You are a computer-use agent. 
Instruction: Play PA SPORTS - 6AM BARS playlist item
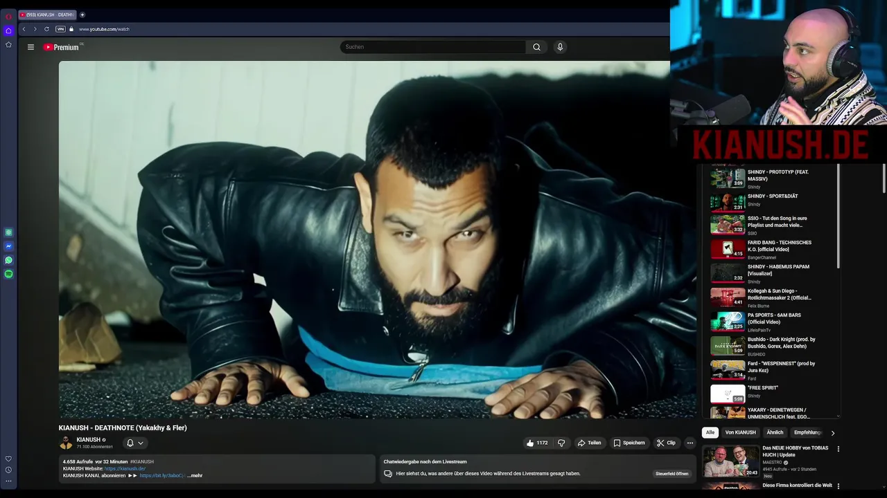point(771,322)
